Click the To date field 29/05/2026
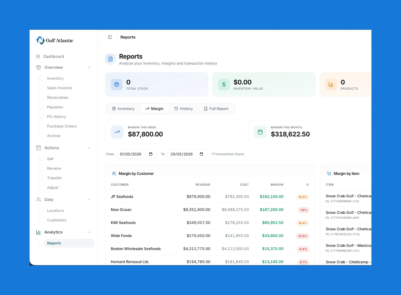 [x=187, y=154]
